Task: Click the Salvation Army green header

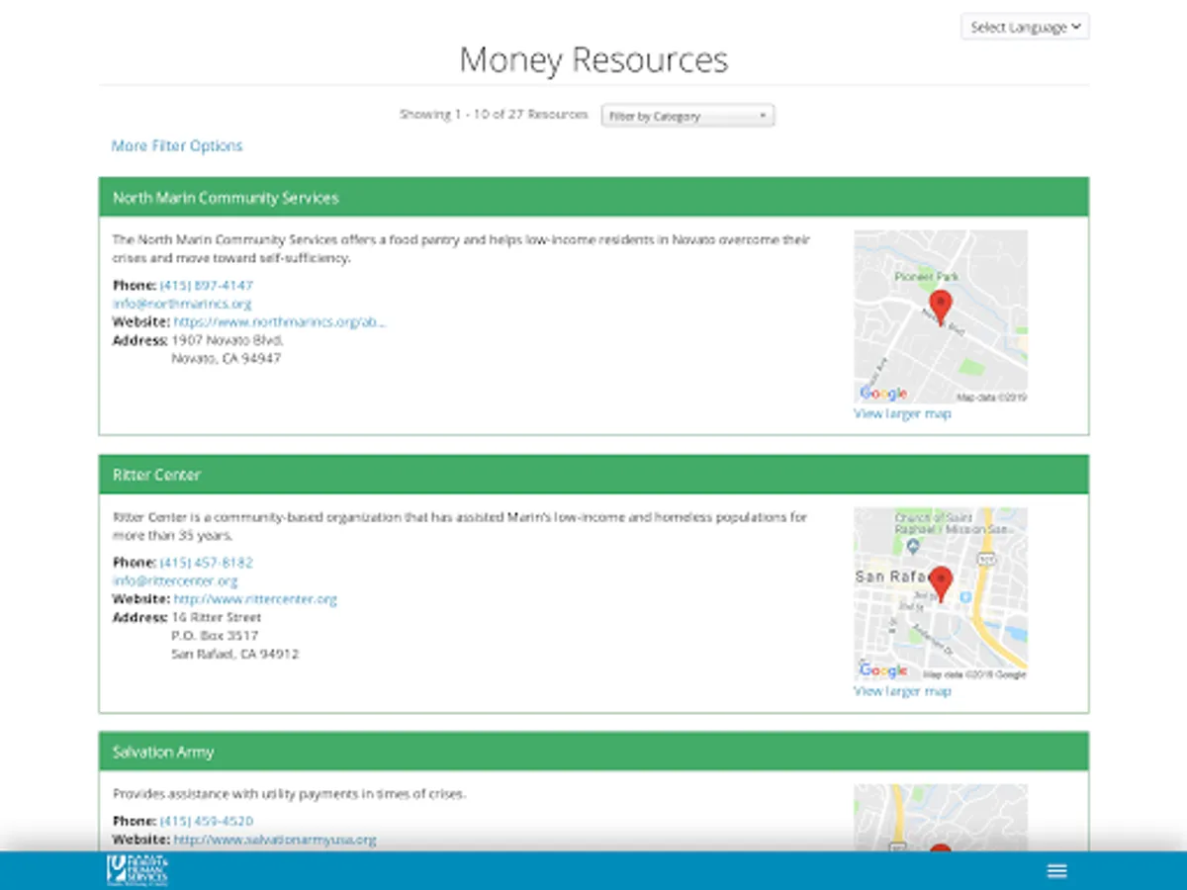Action: pos(593,752)
